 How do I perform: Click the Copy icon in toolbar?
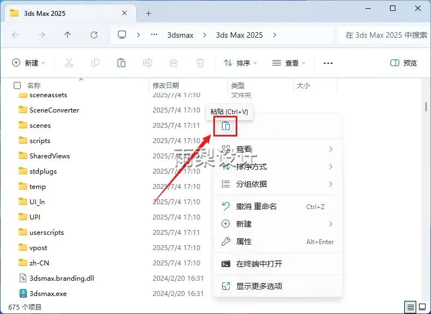(x=95, y=63)
